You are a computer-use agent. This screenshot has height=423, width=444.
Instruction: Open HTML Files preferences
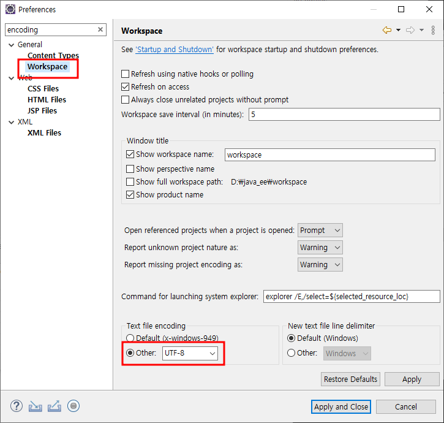47,100
